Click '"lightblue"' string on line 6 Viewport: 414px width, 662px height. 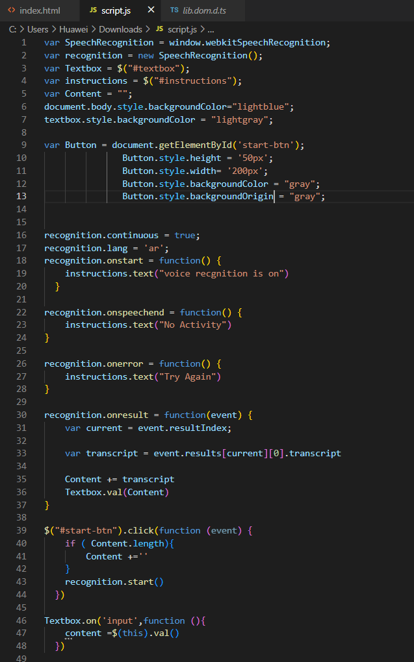click(261, 106)
